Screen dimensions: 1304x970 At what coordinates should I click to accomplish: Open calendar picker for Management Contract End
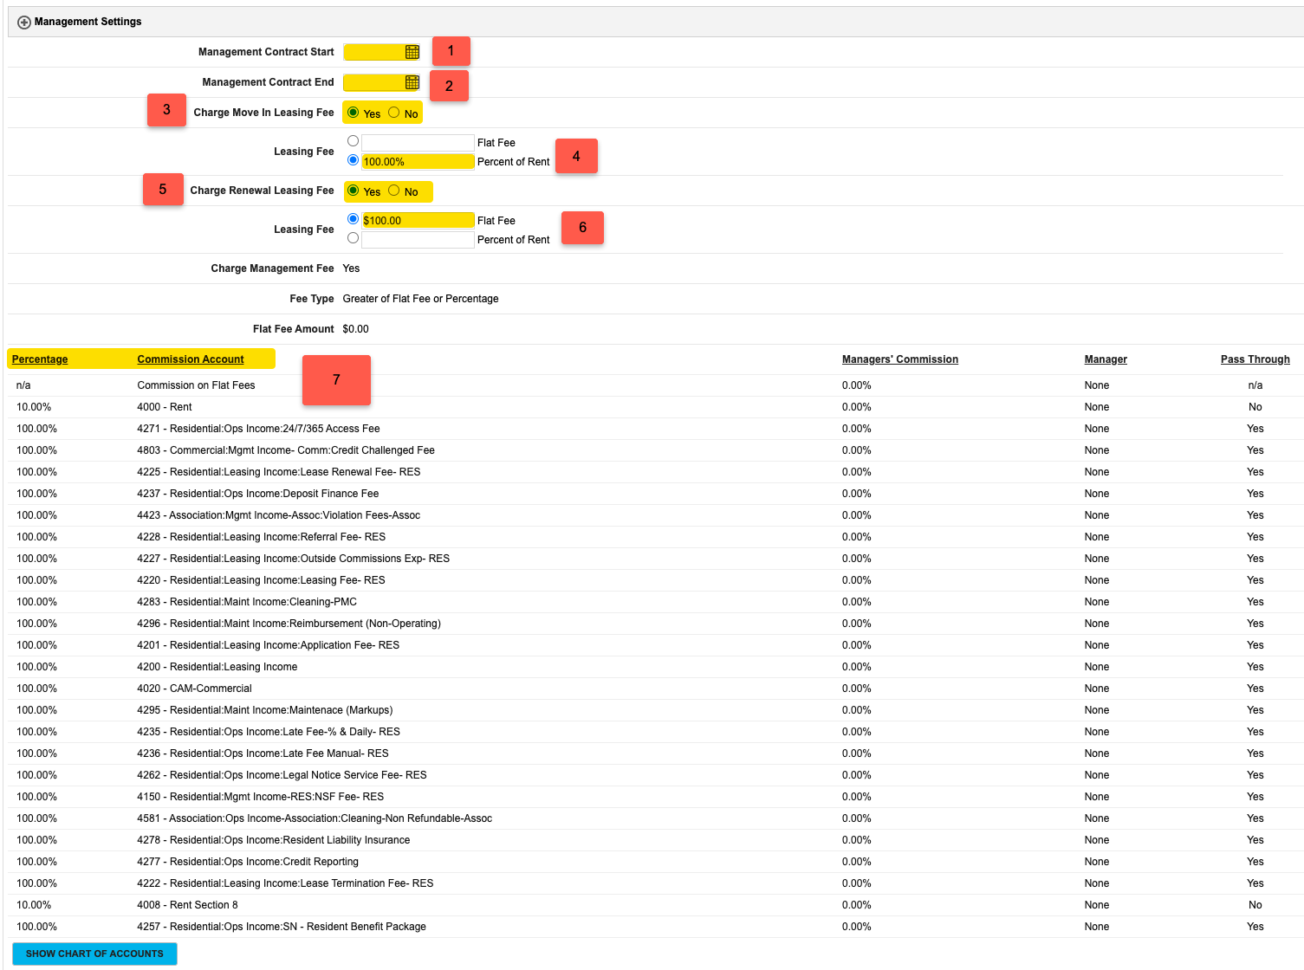(411, 82)
